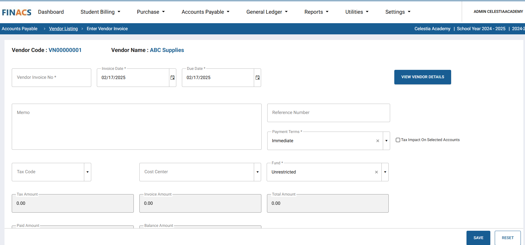Reset the invoice form
The height and width of the screenshot is (245, 525).
click(x=508, y=238)
